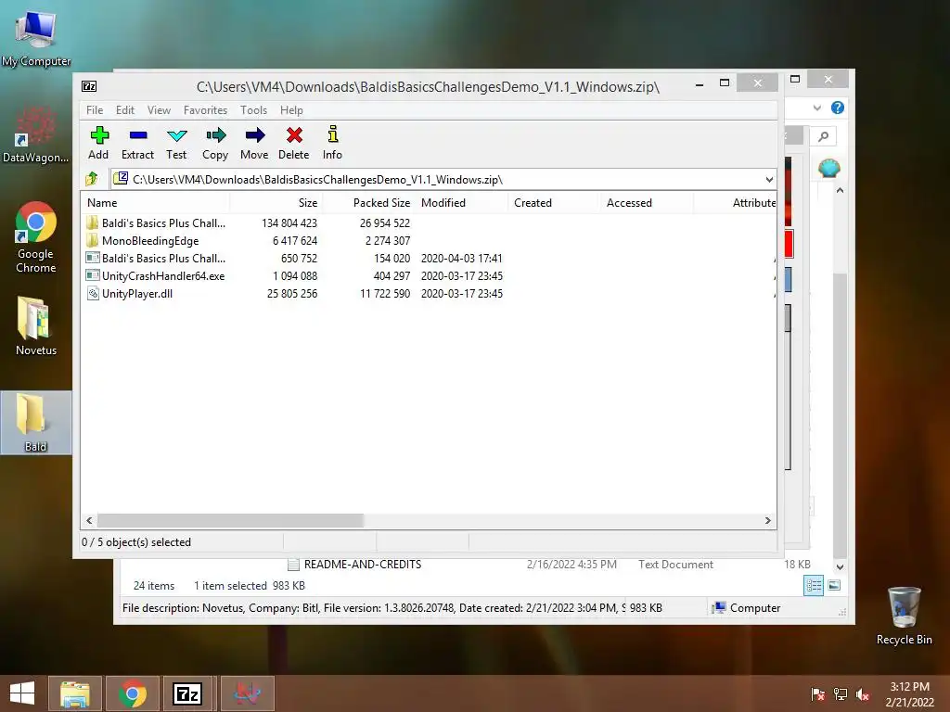Choose the Move toolbar icon
The width and height of the screenshot is (950, 712).
pos(254,143)
